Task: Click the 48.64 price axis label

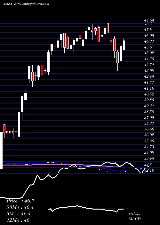Action: [149, 21]
